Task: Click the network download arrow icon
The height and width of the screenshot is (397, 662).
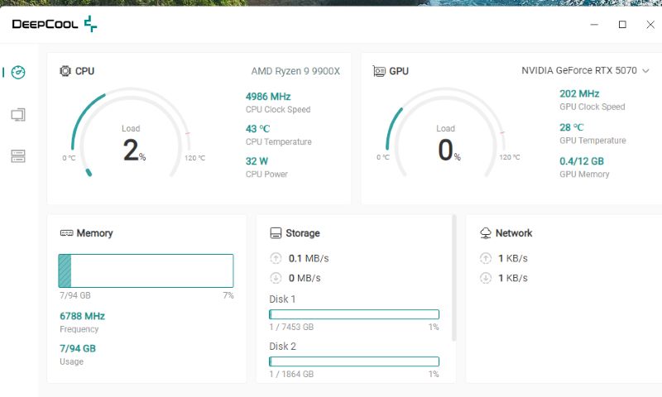Action: click(486, 278)
